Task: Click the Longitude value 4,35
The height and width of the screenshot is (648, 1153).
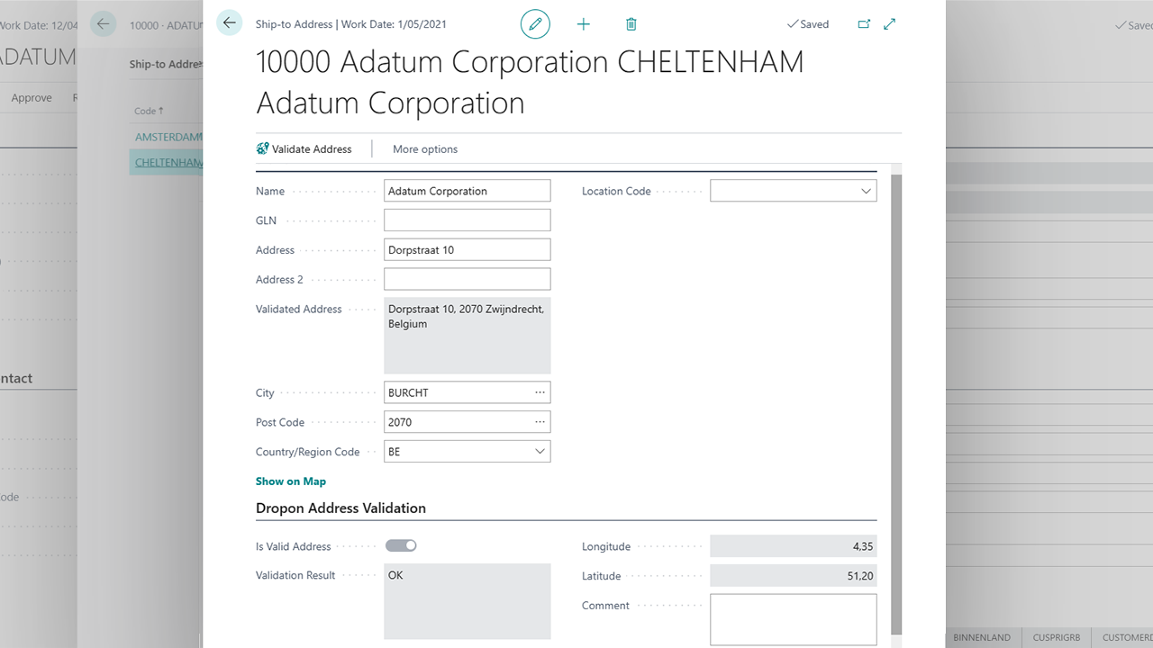Action: (x=793, y=546)
